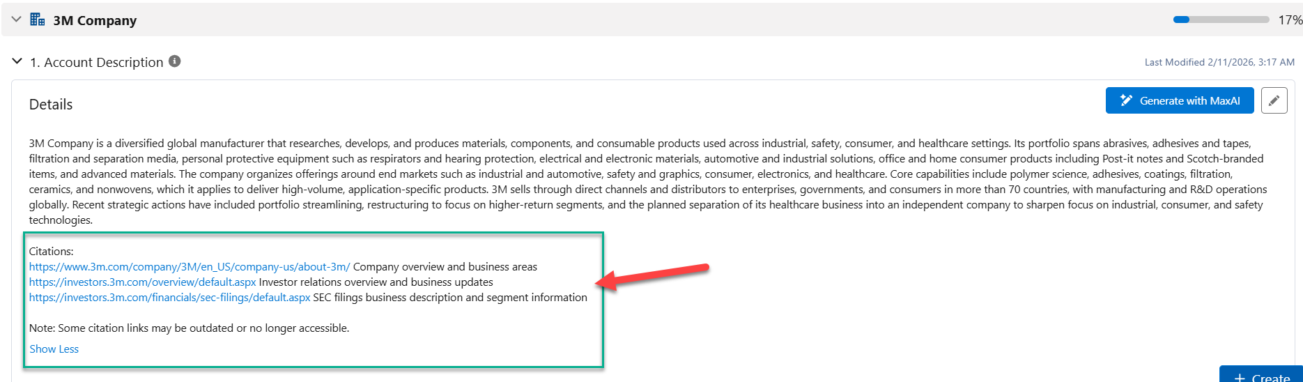Open the investors overview citation link
The width and height of the screenshot is (1303, 382).
coord(143,282)
